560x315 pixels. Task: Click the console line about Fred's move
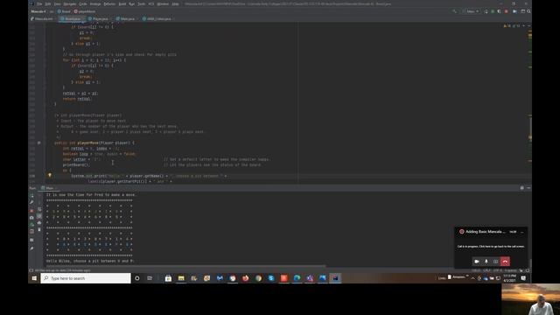[91, 195]
